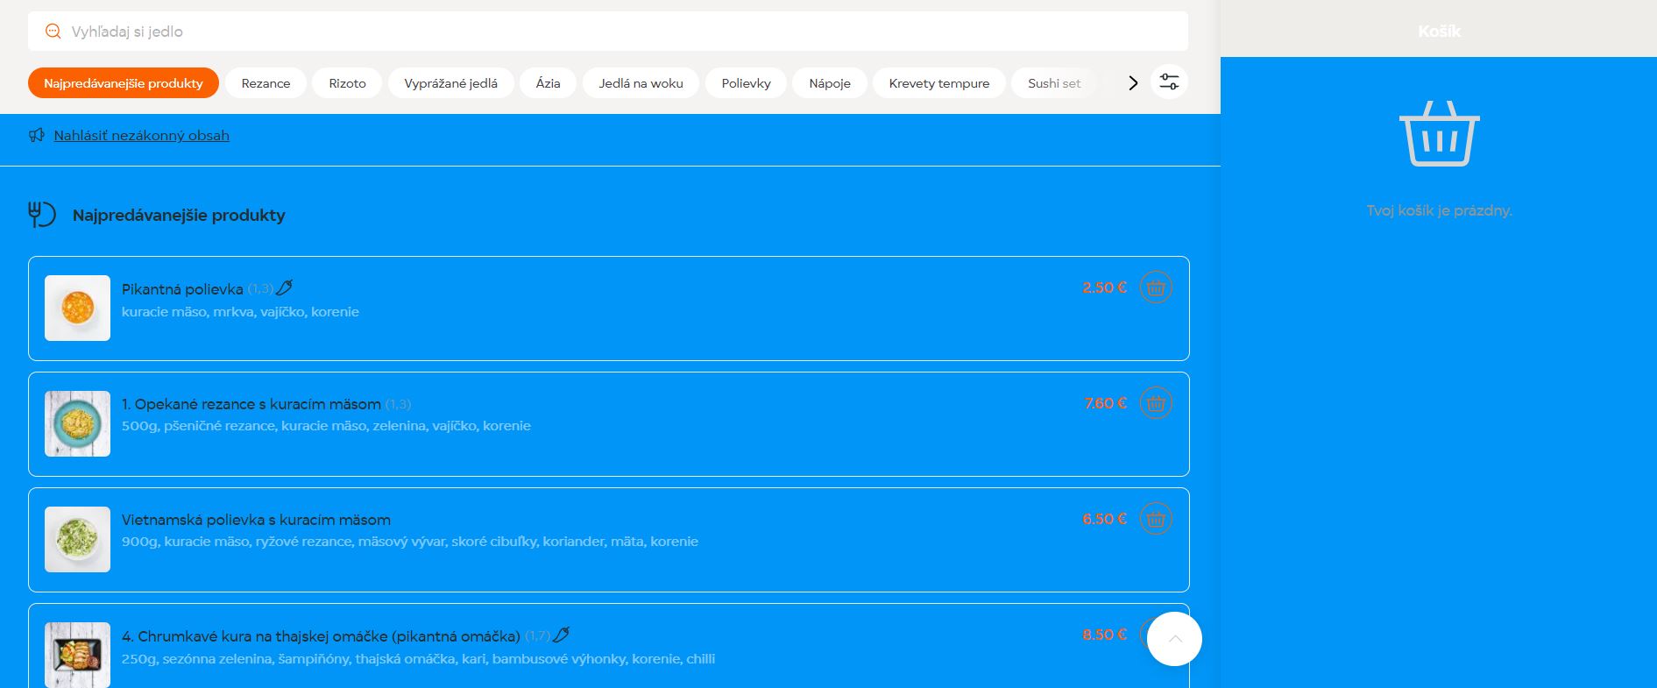Select the Rezance category tab
Image resolution: width=1657 pixels, height=688 pixels.
click(266, 83)
